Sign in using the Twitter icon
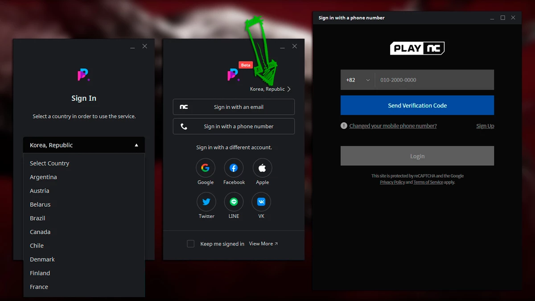 (x=206, y=202)
